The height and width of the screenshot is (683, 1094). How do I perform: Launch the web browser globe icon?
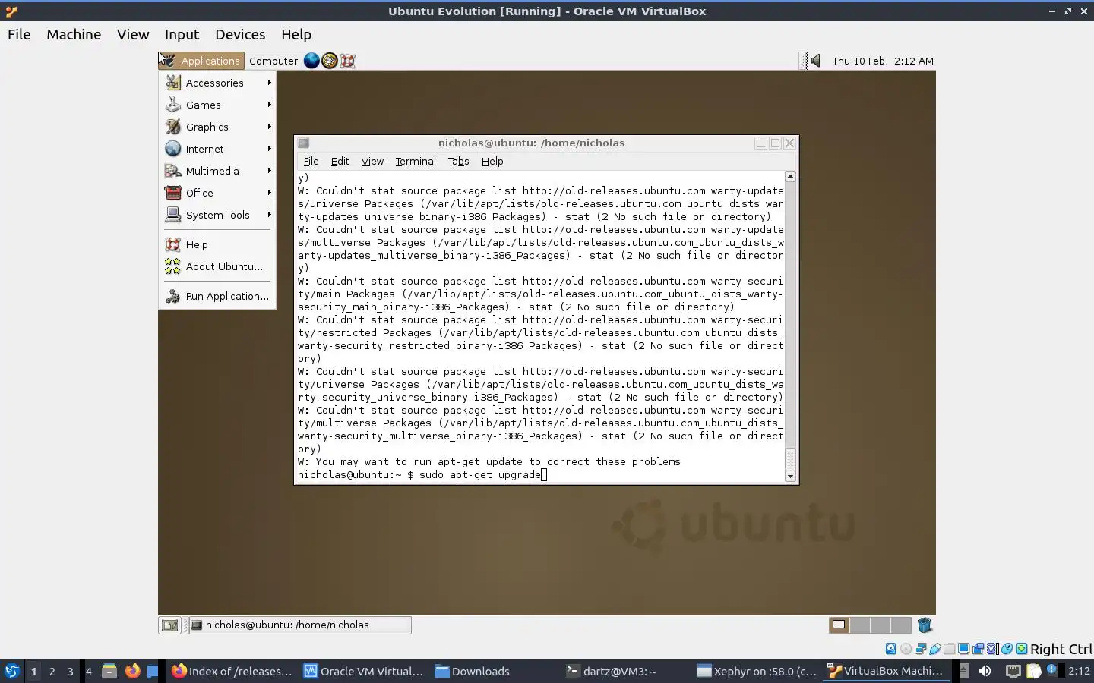(311, 61)
